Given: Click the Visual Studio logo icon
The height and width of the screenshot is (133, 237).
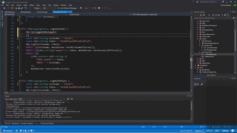Looking at the screenshot, I should 3,2.
